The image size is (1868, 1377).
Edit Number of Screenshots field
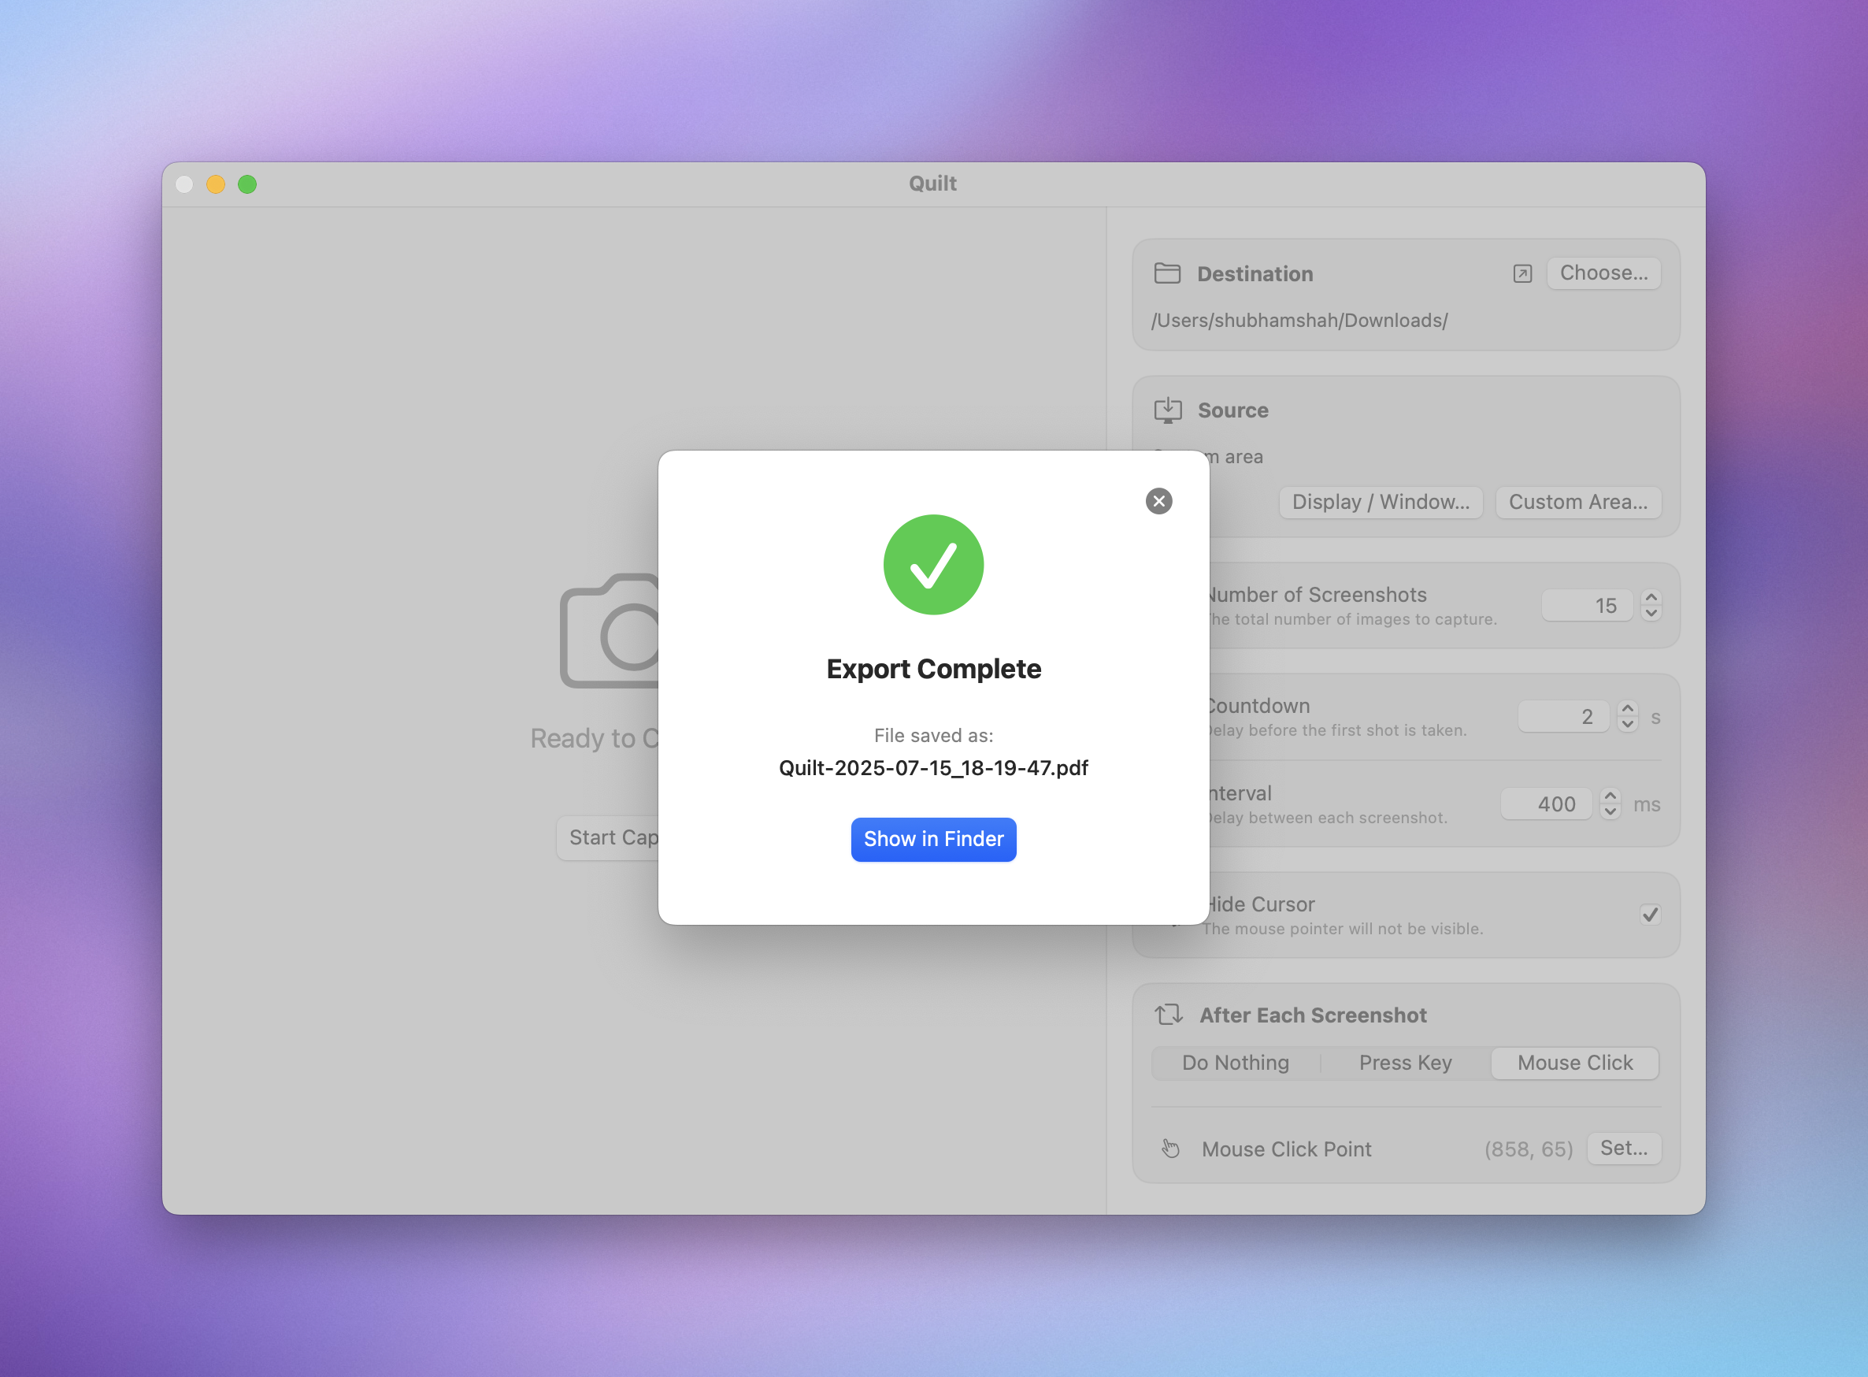click(1586, 606)
